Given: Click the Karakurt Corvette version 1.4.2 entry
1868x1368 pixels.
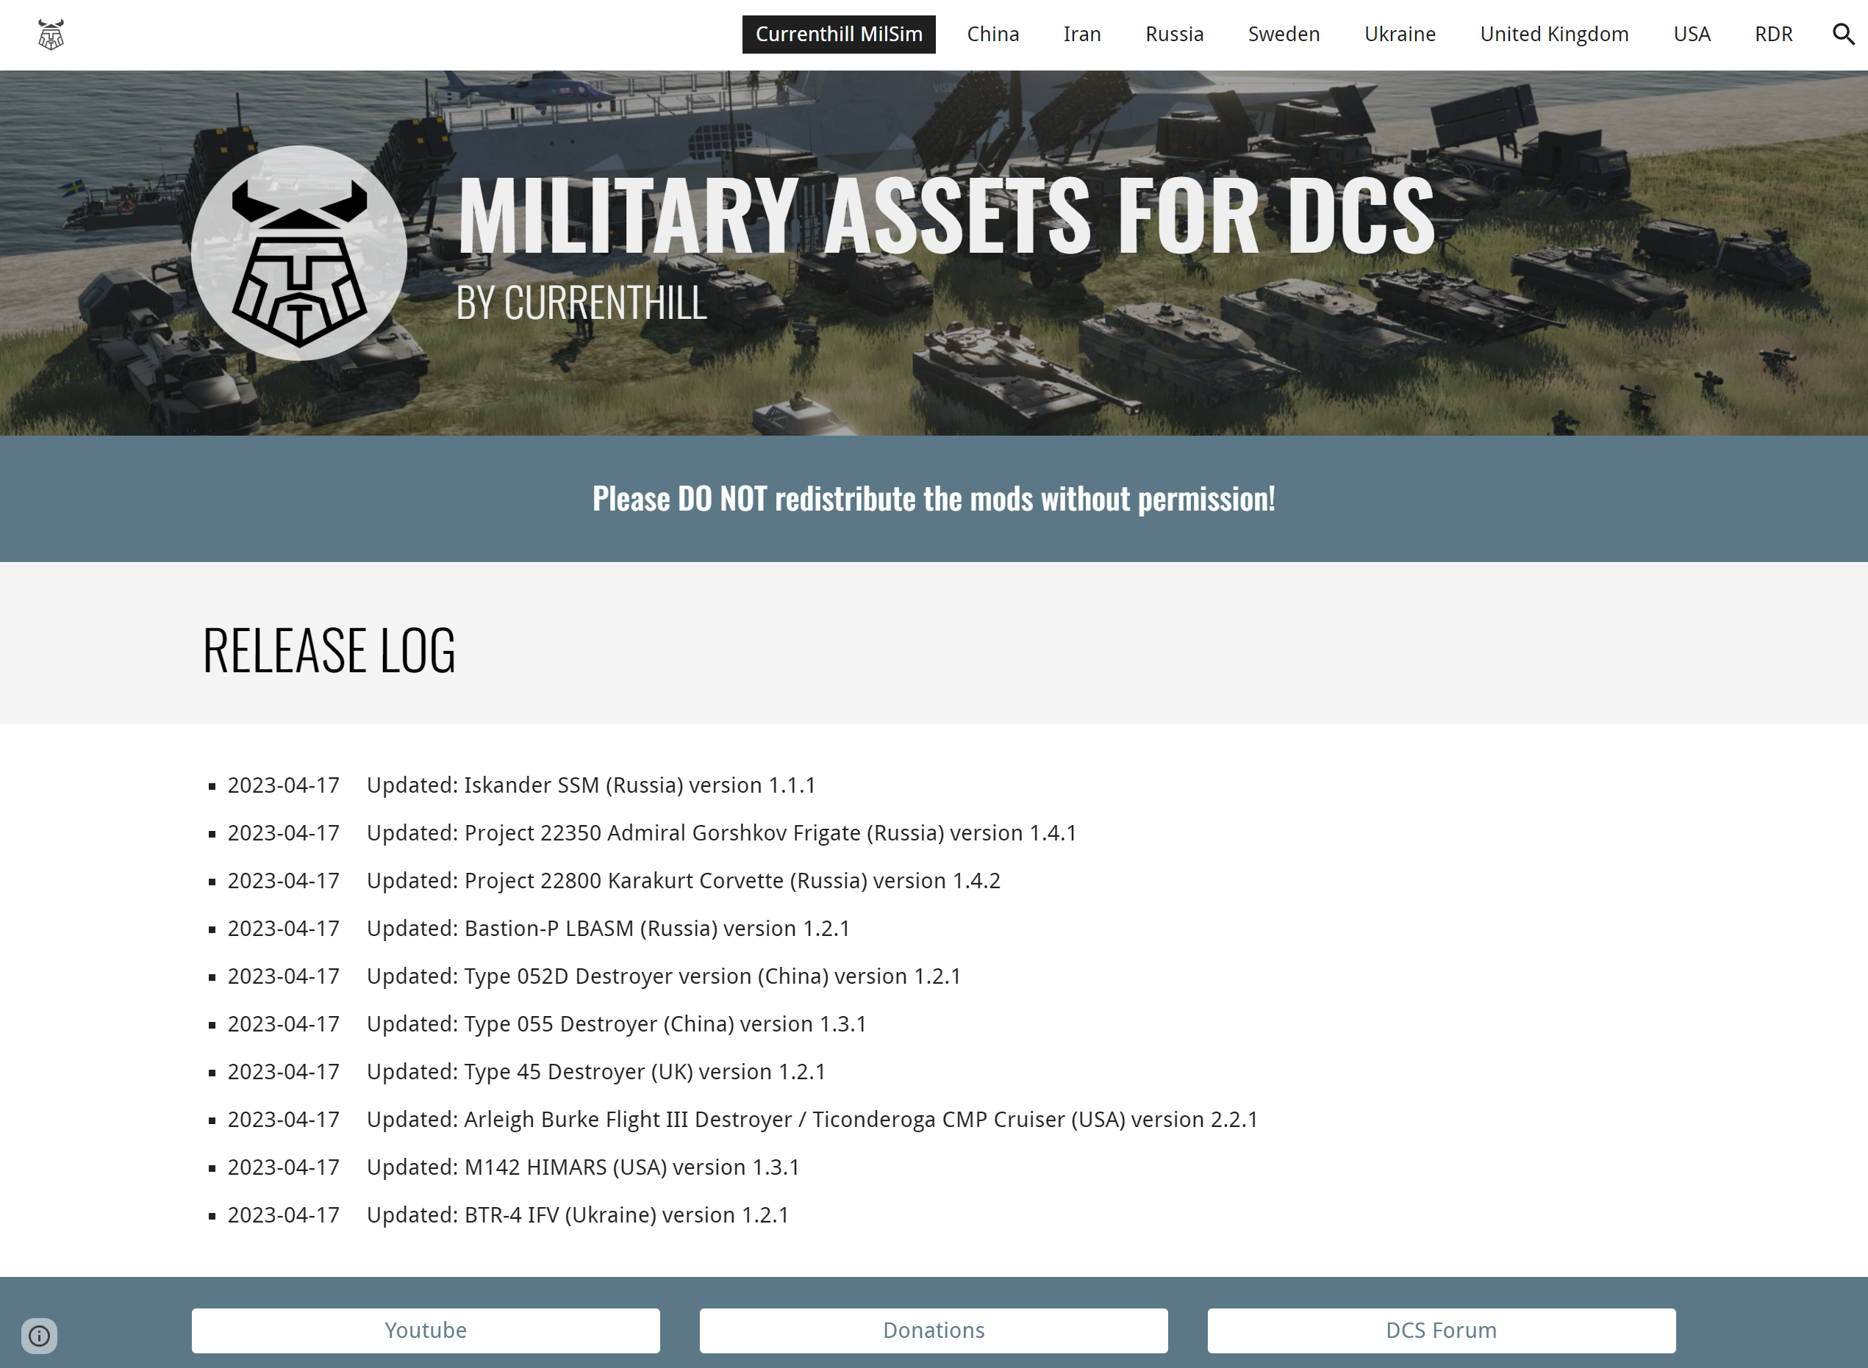Looking at the screenshot, I should (x=614, y=881).
